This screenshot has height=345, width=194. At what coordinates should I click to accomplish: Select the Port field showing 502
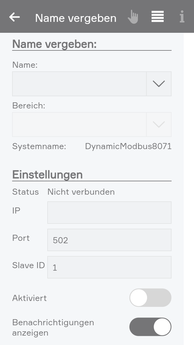[x=109, y=240]
